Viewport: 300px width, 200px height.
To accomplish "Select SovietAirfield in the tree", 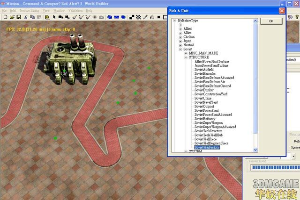I will (x=204, y=70).
